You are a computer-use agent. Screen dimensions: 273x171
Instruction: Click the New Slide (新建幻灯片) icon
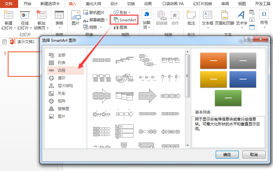pyautogui.click(x=8, y=15)
